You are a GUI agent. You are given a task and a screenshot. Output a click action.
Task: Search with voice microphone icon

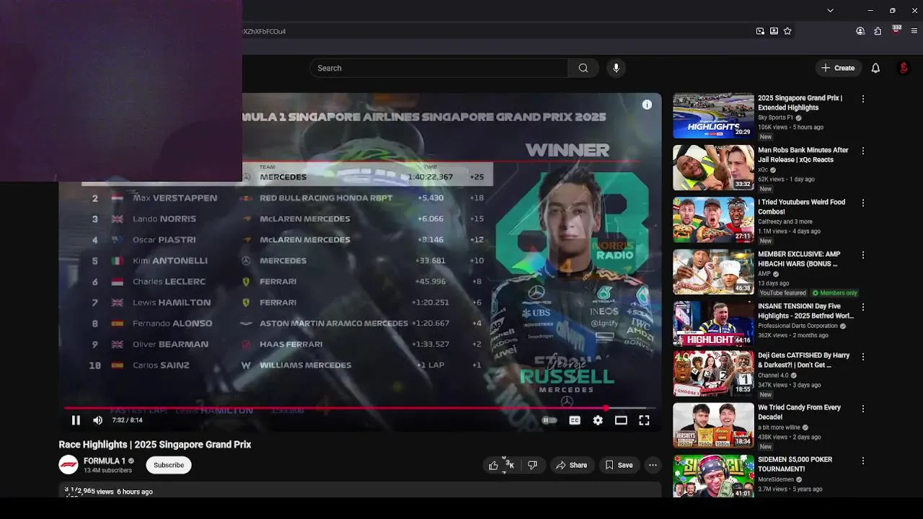click(616, 68)
